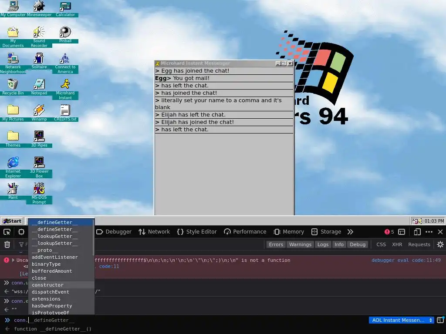Toggle the Errors console filter

[x=276, y=244]
